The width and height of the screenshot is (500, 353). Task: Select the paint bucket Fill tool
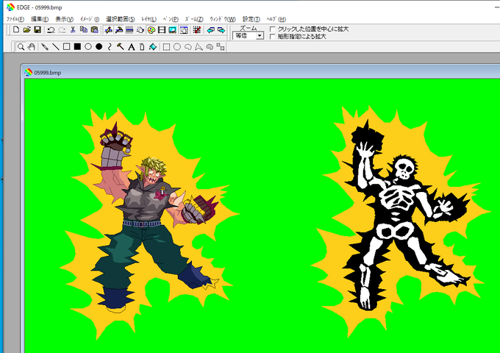tap(153, 47)
